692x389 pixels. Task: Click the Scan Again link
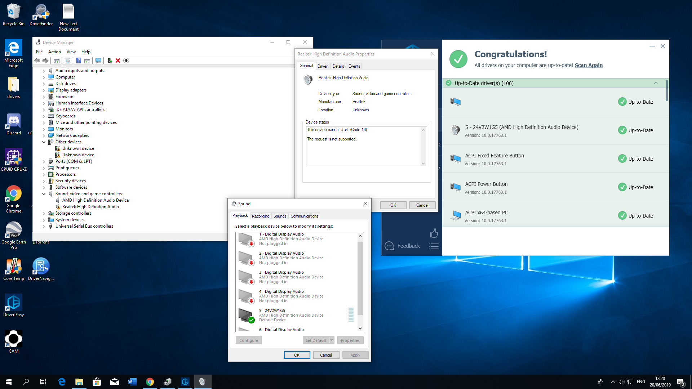[589, 65]
